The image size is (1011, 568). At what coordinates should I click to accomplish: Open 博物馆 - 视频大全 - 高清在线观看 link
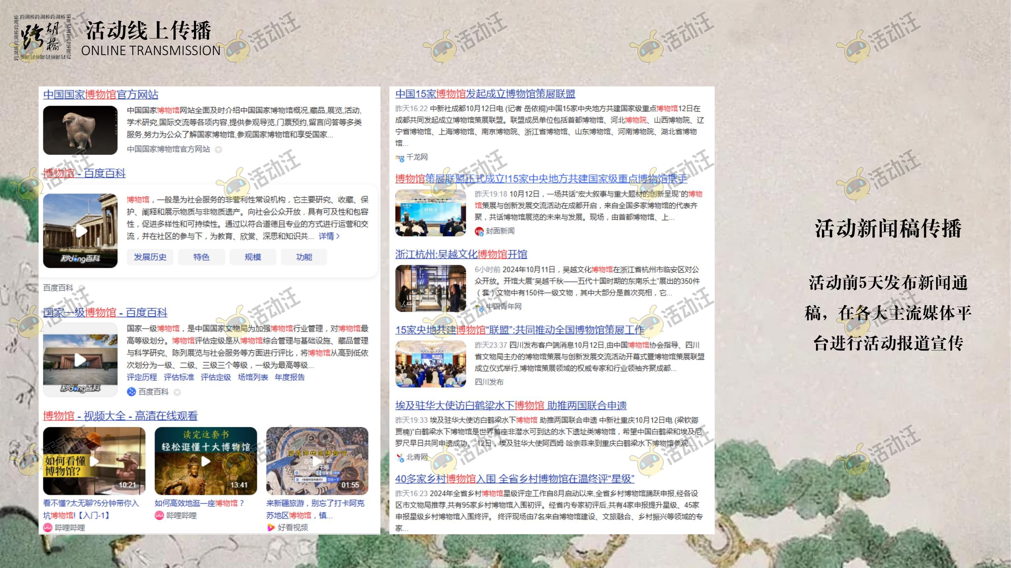121,416
